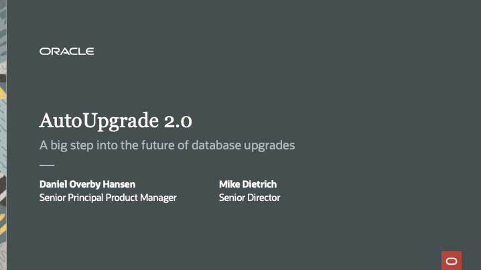Click the word Principal in Daniel's job title

tap(86, 198)
